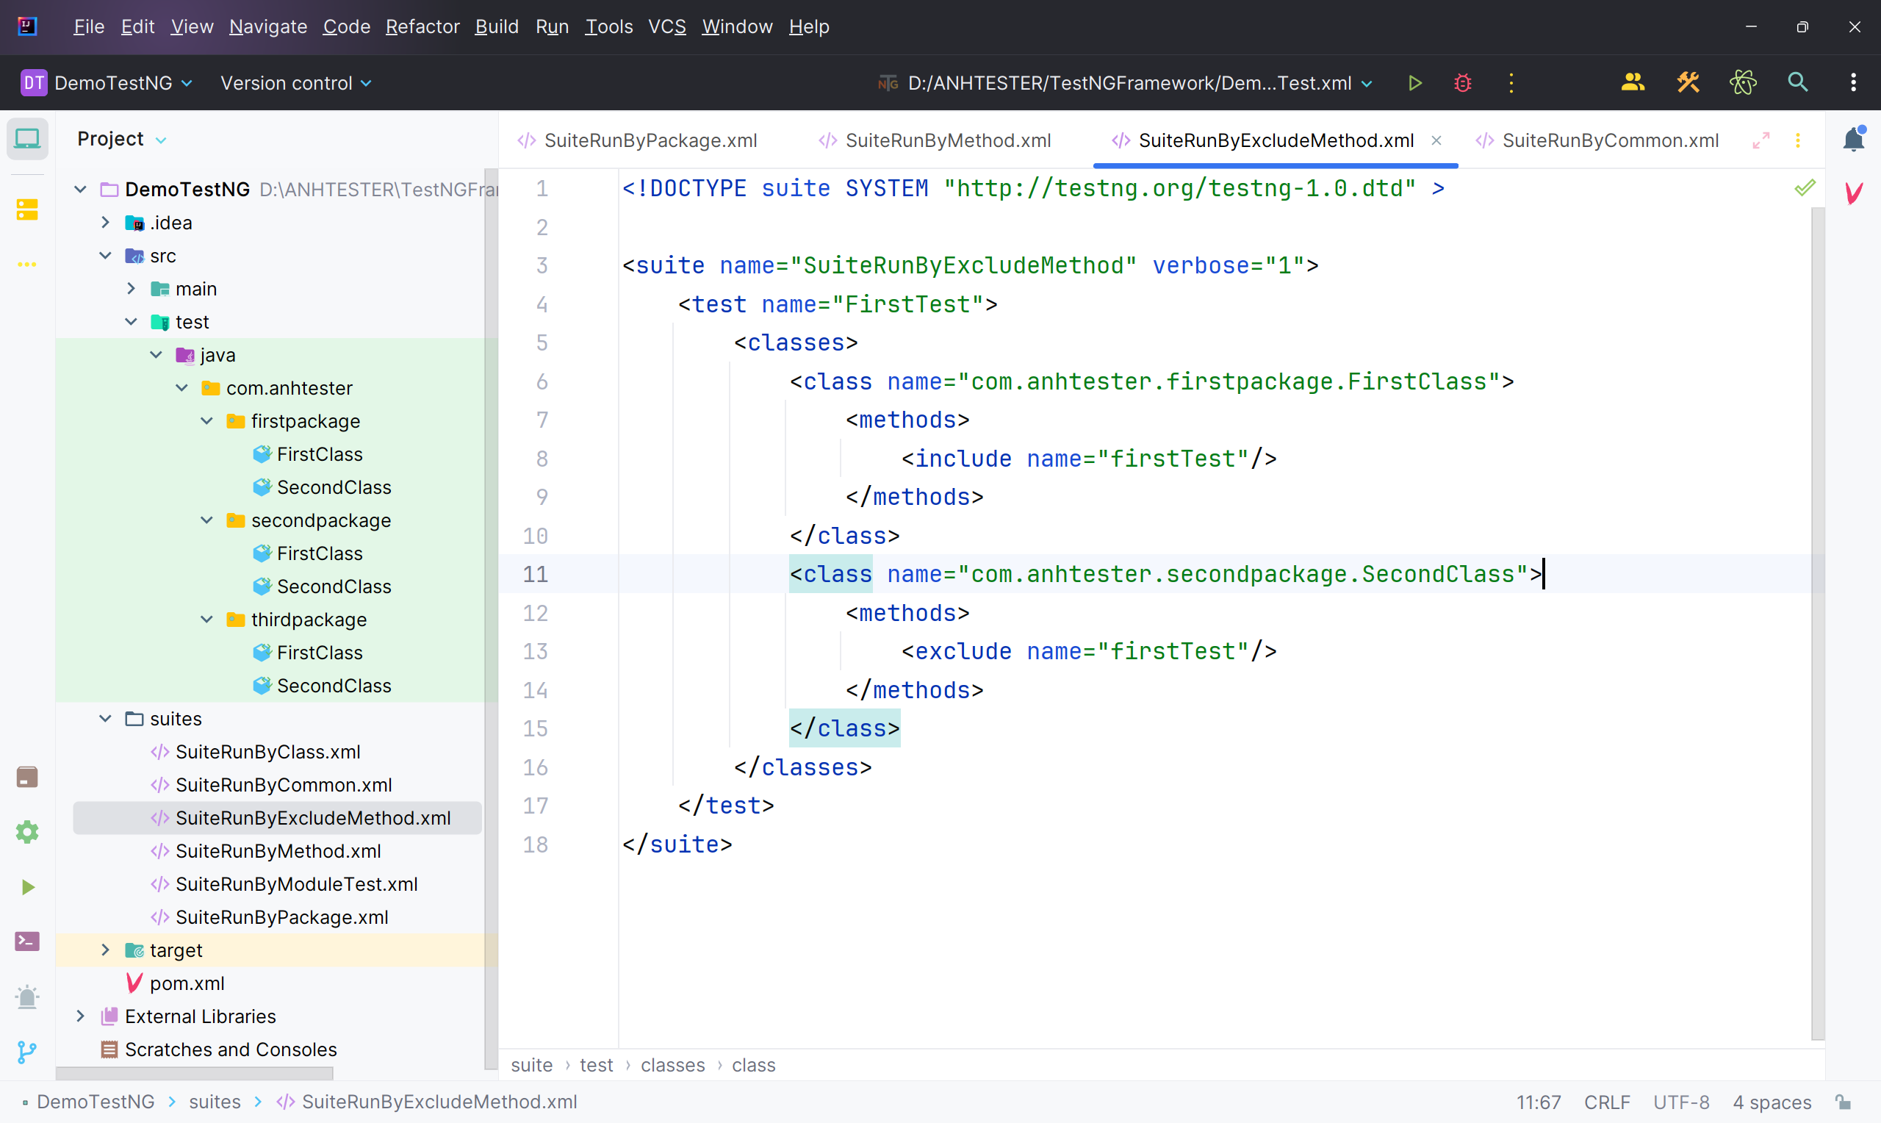The height and width of the screenshot is (1123, 1881).
Task: Show more tool windows ellipsis
Action: (x=27, y=264)
